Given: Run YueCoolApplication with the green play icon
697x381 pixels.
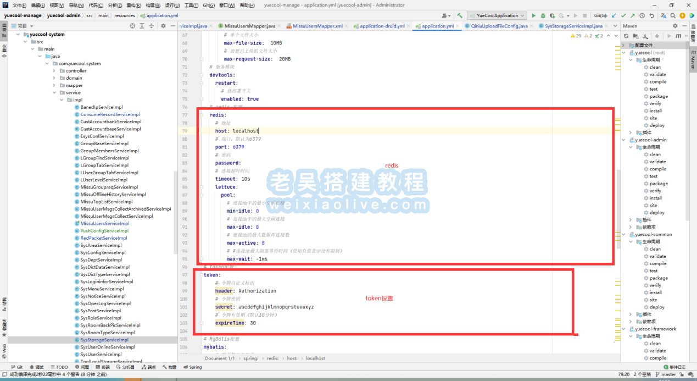Looking at the screenshot, I should tap(533, 16).
